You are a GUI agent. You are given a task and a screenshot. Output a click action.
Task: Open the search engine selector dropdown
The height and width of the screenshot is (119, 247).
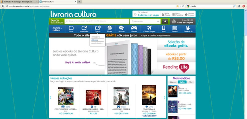coord(189,6)
